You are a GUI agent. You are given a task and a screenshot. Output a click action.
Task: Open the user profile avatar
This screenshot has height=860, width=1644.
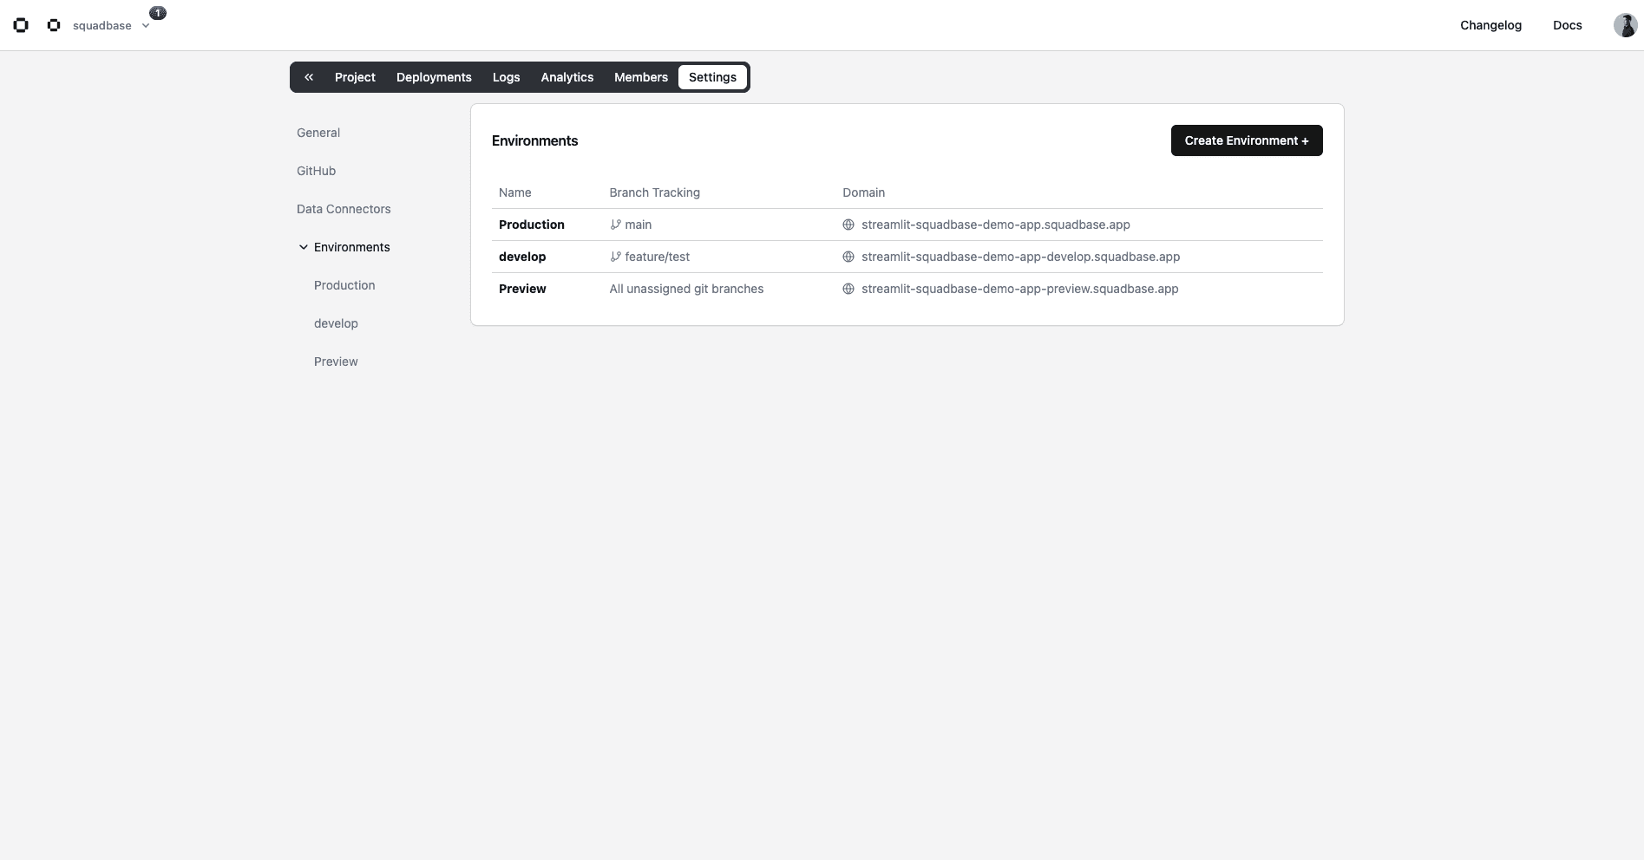1624,25
